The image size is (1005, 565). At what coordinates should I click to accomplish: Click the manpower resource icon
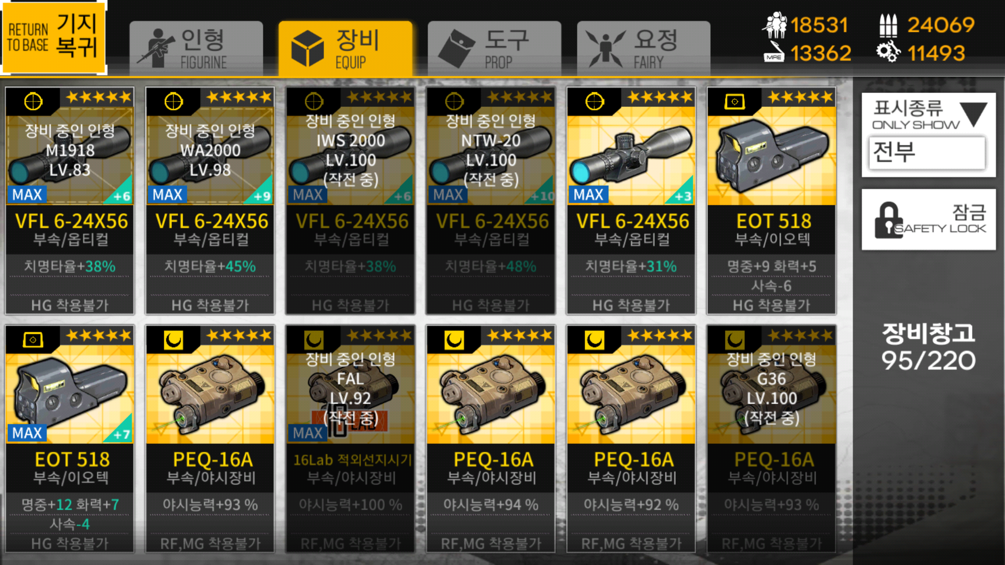774,25
